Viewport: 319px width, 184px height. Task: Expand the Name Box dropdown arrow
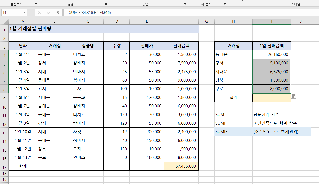[25, 13]
